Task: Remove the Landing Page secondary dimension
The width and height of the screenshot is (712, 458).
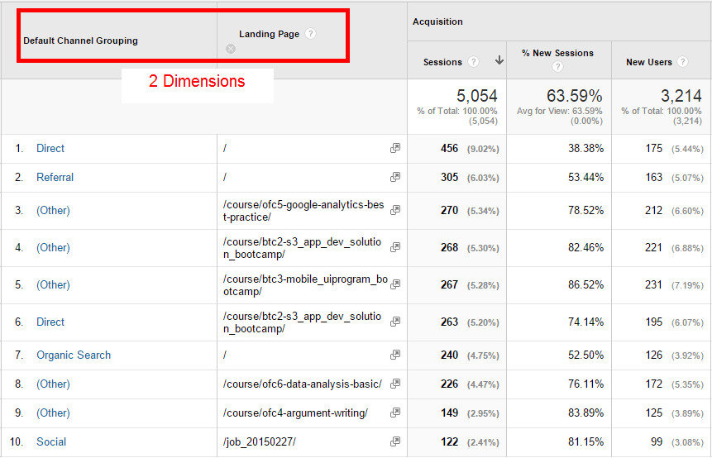Action: tap(231, 49)
